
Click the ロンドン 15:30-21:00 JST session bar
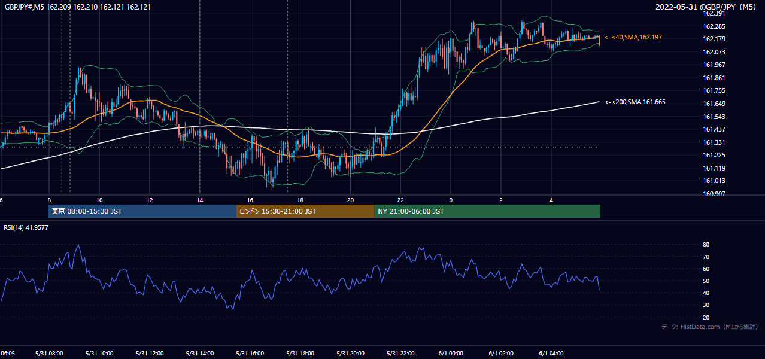305,211
